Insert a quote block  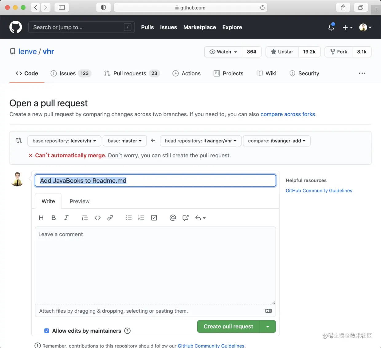(85, 218)
